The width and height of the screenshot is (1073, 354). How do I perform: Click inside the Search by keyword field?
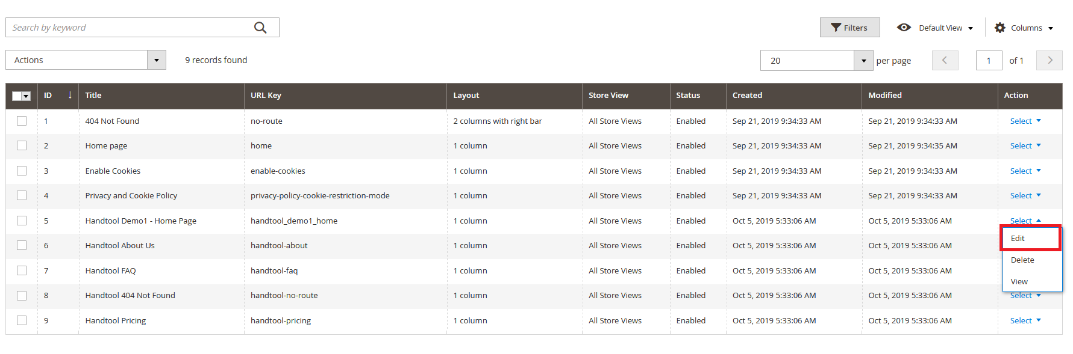tap(120, 27)
